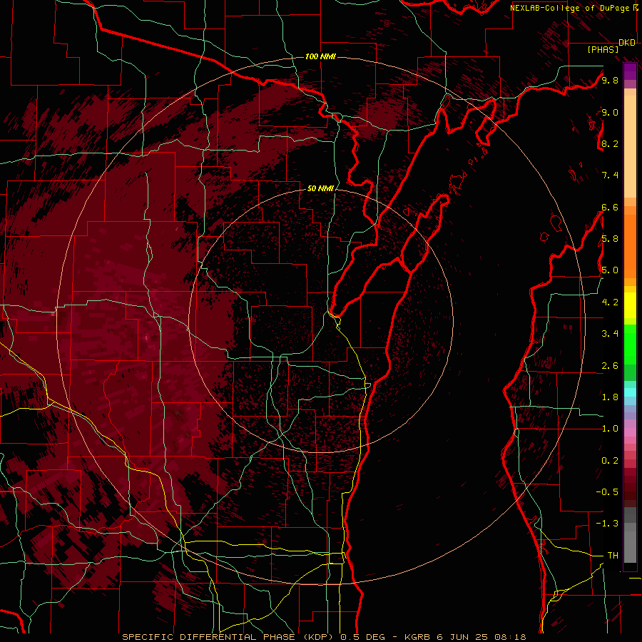Click the 0.2 scale value
The image size is (642, 642).
pos(610,461)
